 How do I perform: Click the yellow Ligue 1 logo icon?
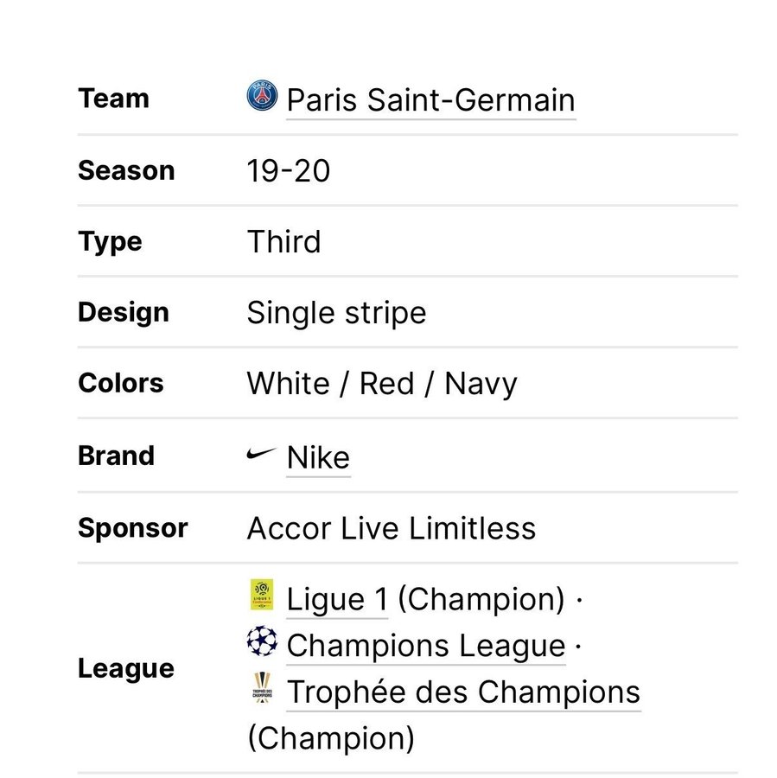(x=261, y=596)
